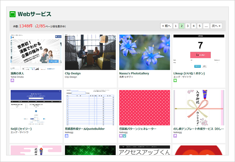The image size is (235, 162).
Task: Click author name 浅海 なす子☆
Action: point(126,77)
